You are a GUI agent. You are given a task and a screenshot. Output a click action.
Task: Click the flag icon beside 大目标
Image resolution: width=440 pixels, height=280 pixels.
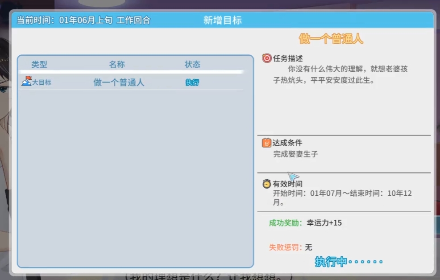26,81
